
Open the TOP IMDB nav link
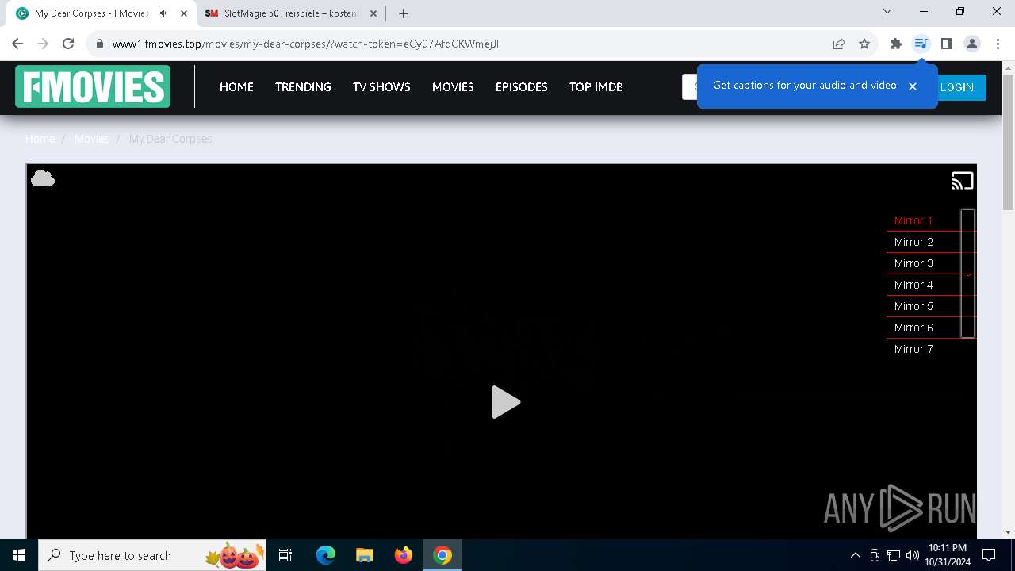[x=596, y=87]
